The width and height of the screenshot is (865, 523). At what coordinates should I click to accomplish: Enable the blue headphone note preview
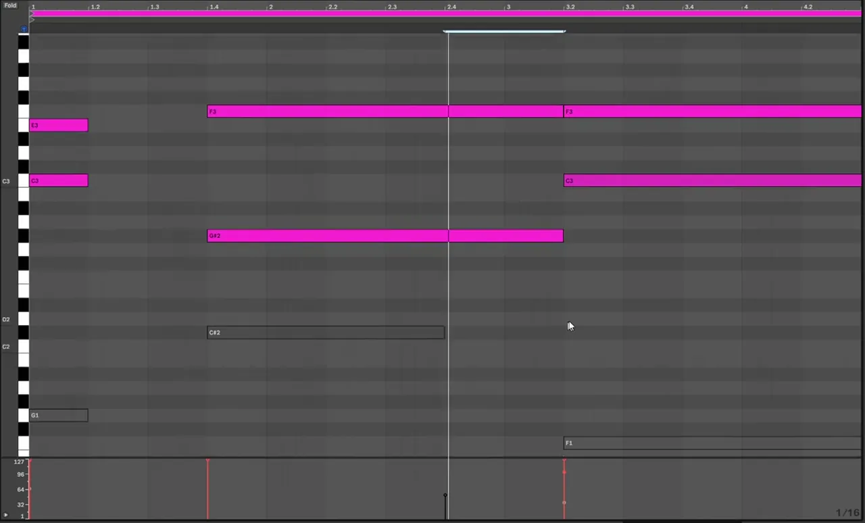click(24, 29)
